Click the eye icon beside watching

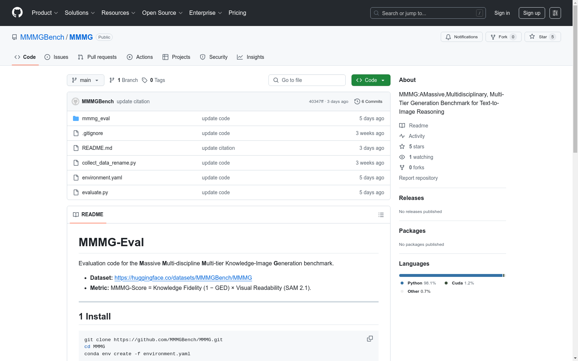tap(402, 157)
